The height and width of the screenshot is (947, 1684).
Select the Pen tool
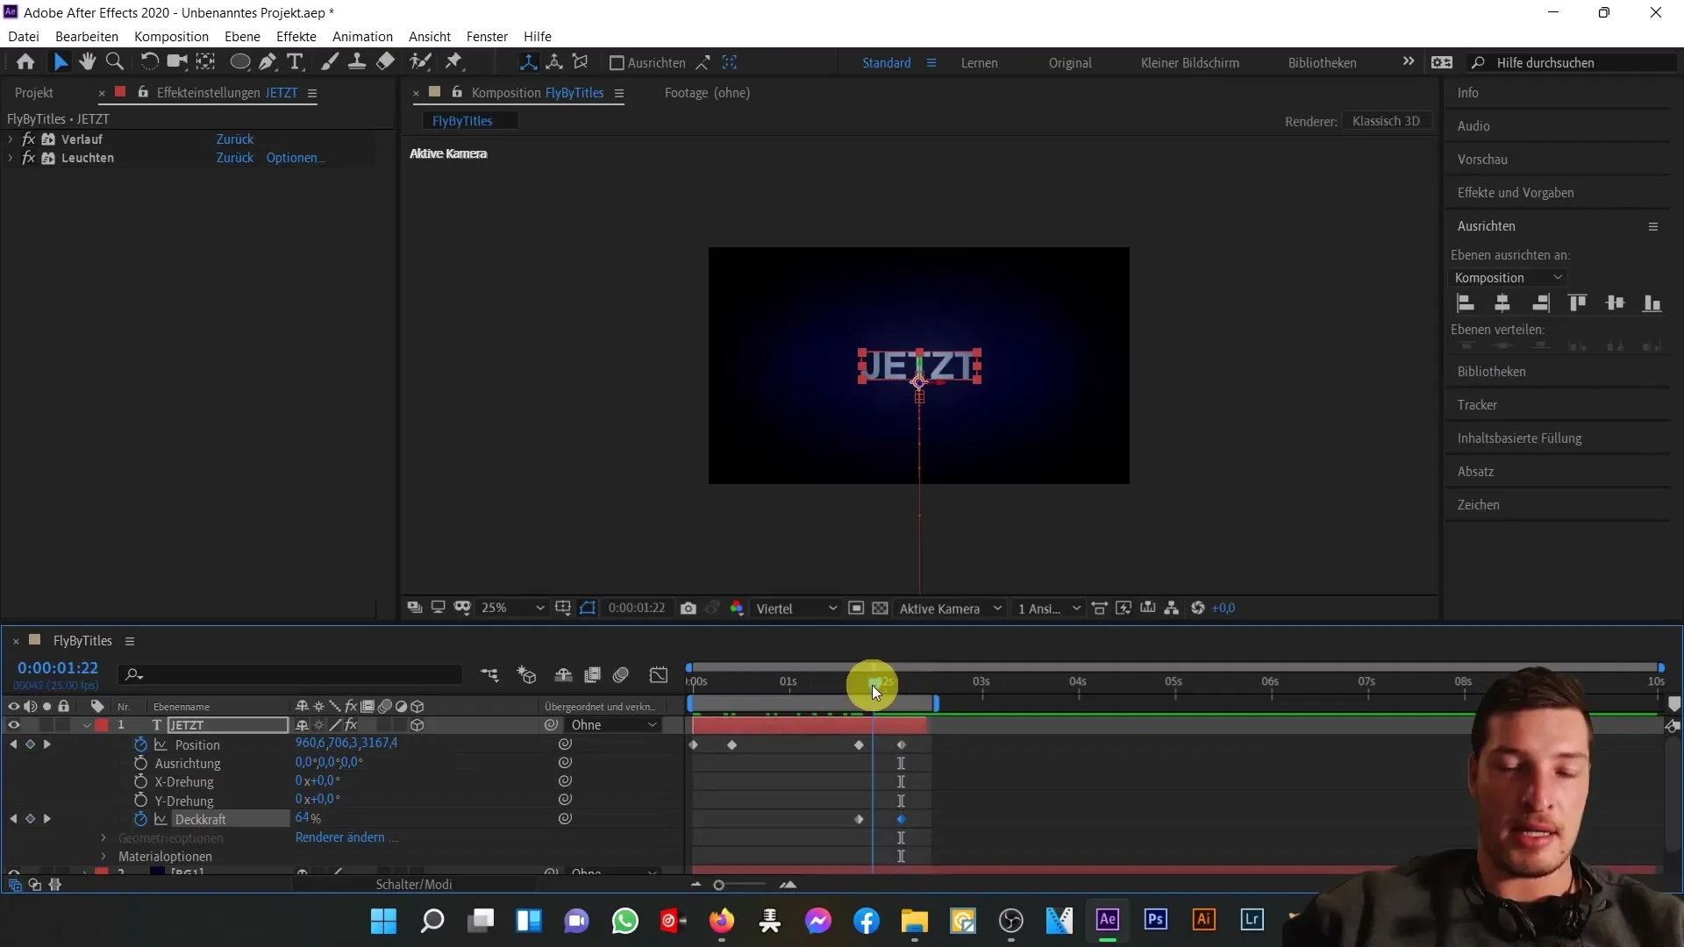click(x=268, y=61)
